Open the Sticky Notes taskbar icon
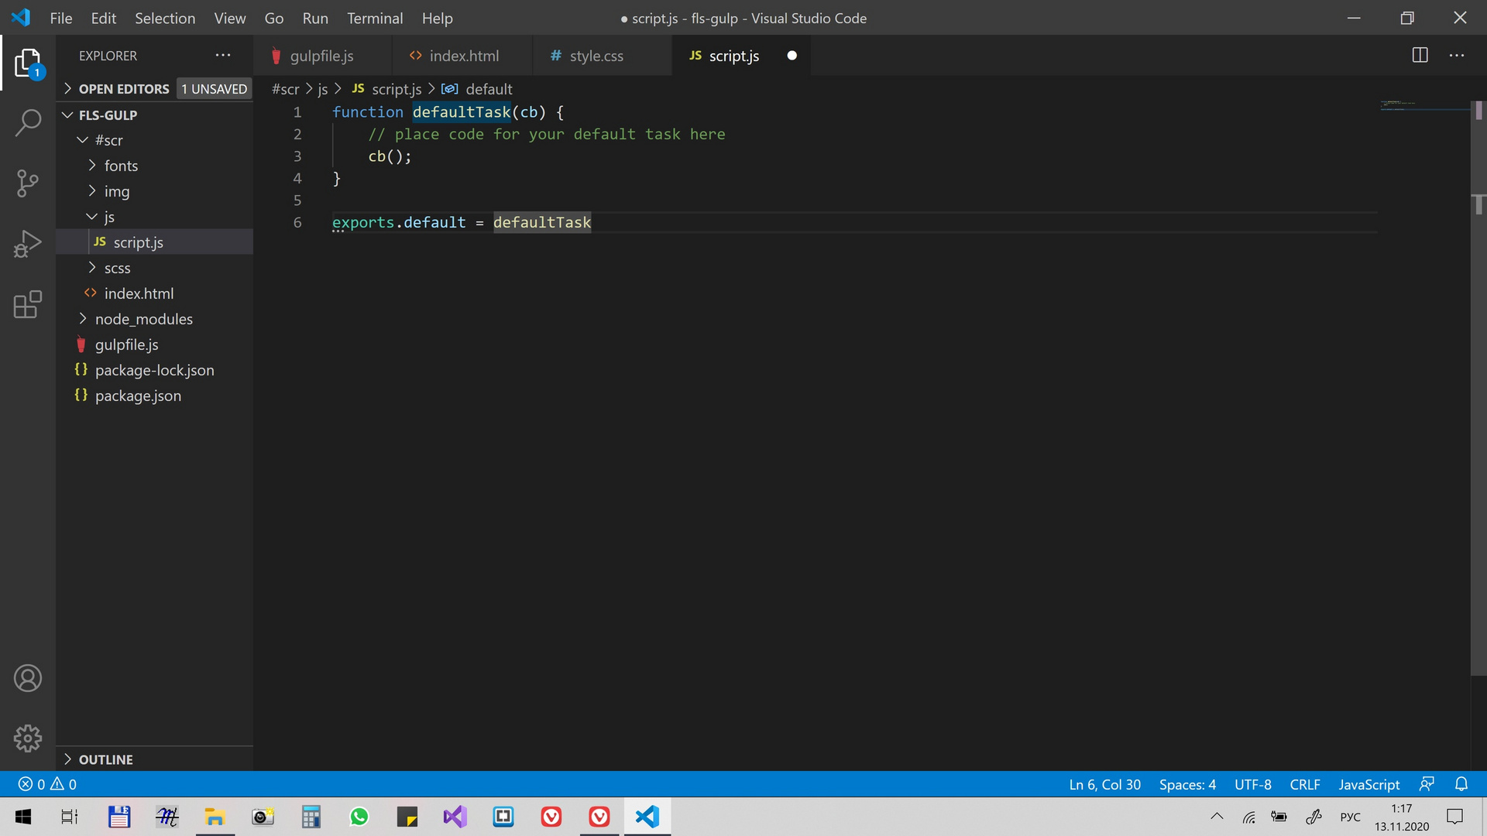 (x=407, y=817)
